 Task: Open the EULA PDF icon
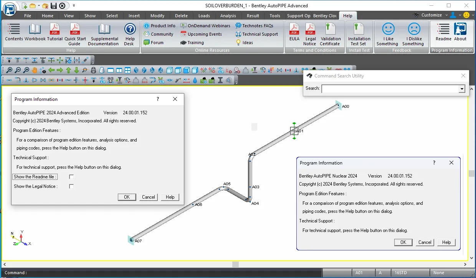pos(294,32)
